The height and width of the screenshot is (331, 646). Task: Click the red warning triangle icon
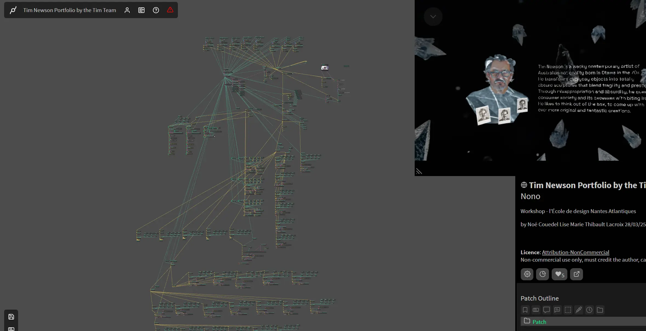(170, 10)
